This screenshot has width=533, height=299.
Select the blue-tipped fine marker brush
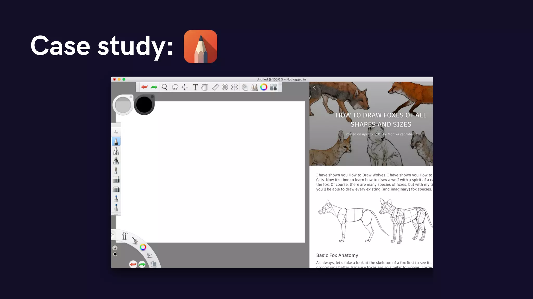coord(116,198)
